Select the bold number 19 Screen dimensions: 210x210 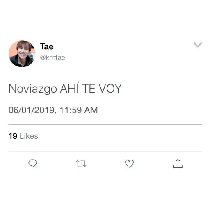(x=13, y=136)
